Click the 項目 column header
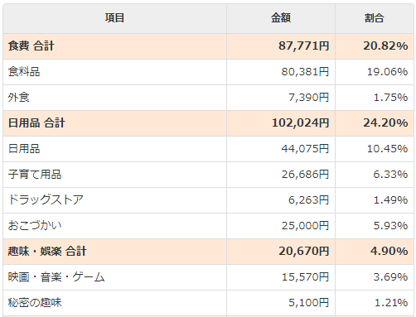The image size is (416, 317). 114,18
